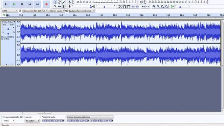Skip to end of the track
Screen dimensions: 224x126
point(37,4)
